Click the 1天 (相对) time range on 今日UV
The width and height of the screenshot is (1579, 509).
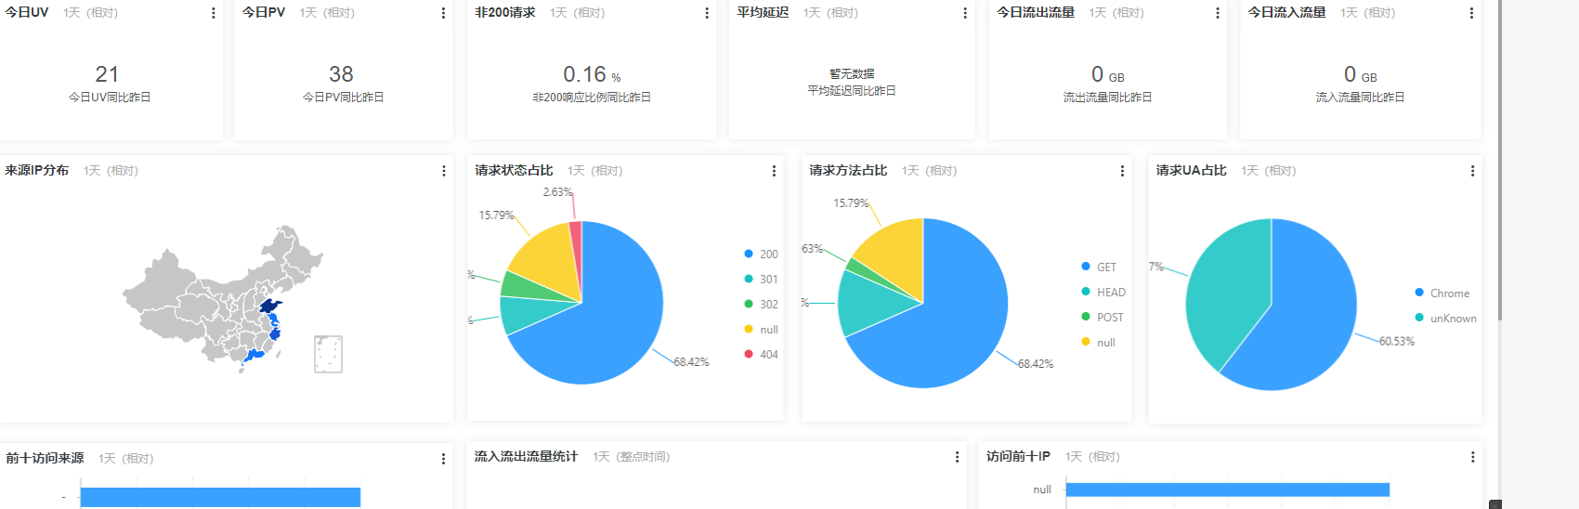90,13
